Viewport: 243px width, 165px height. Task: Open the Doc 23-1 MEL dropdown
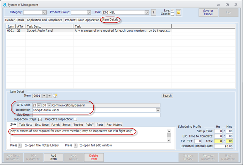[147, 13]
